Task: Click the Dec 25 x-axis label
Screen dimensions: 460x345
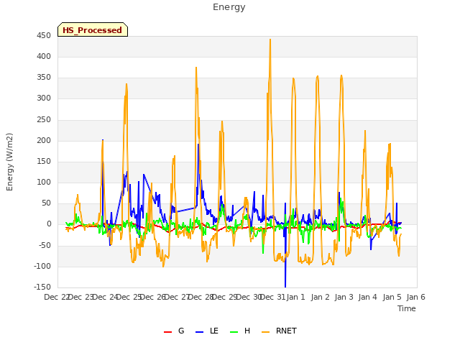Action: point(129,297)
